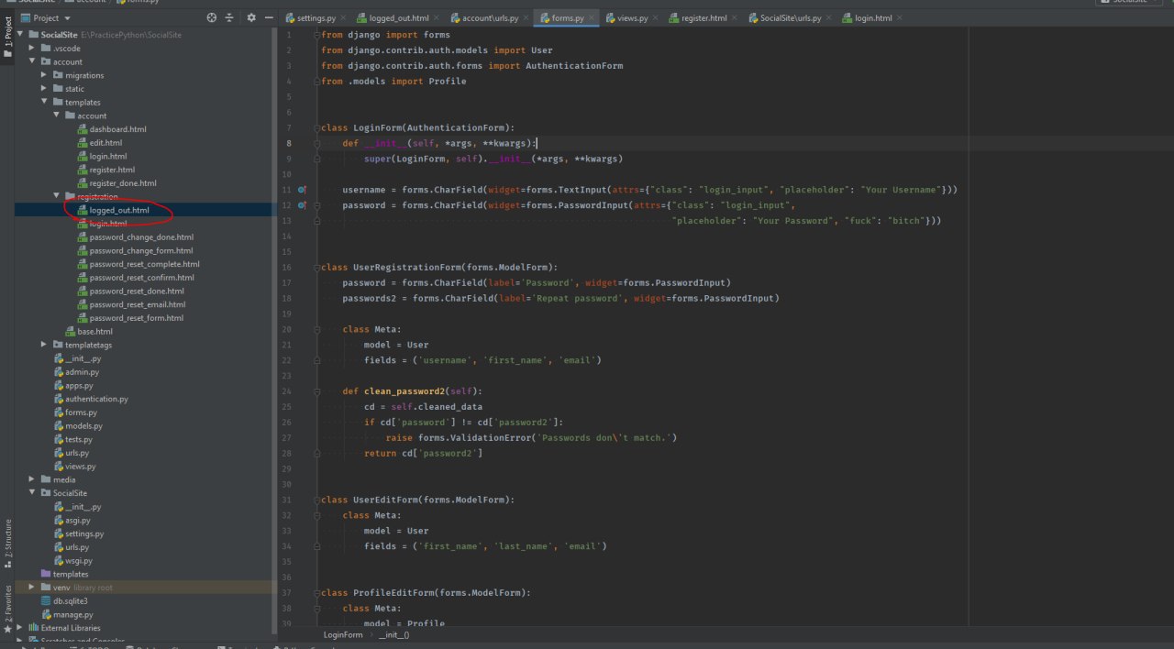1174x649 pixels.
Task: Expand the templatetags folder
Action: pos(44,345)
